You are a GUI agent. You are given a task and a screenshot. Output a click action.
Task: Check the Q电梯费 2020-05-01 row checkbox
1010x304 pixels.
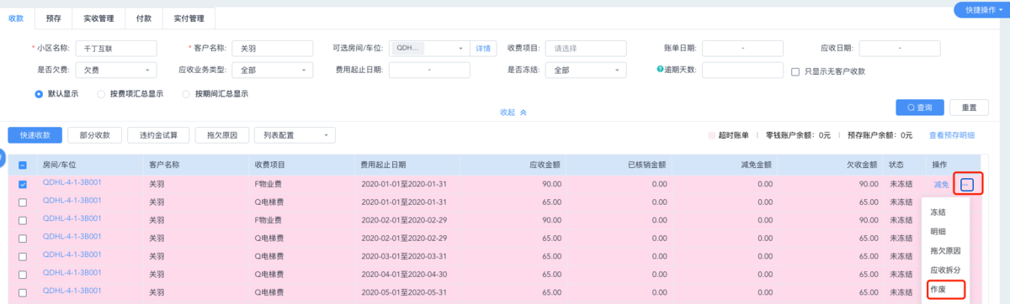(x=23, y=292)
